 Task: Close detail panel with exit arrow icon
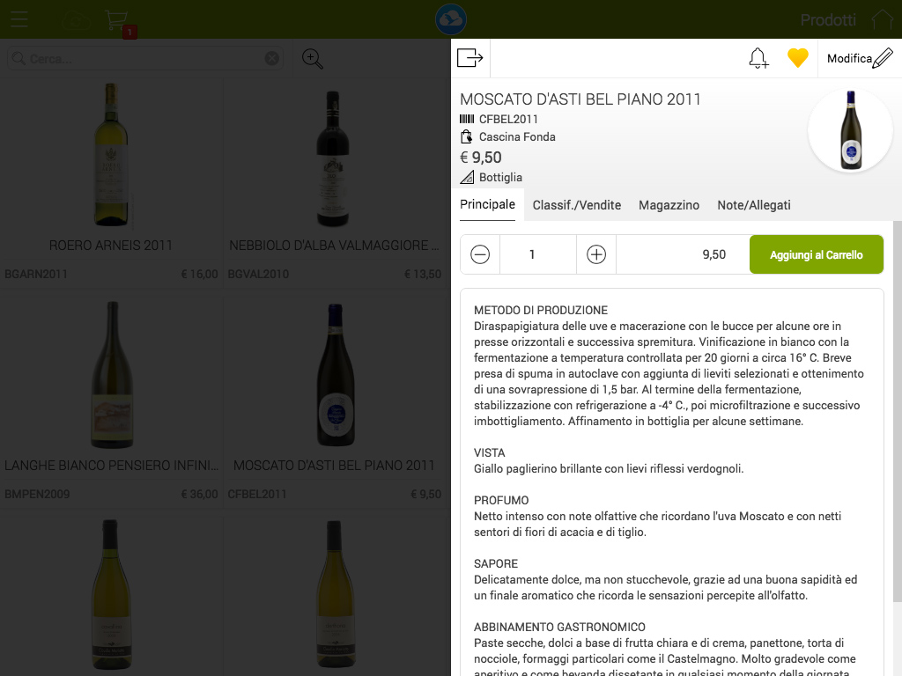click(x=470, y=58)
